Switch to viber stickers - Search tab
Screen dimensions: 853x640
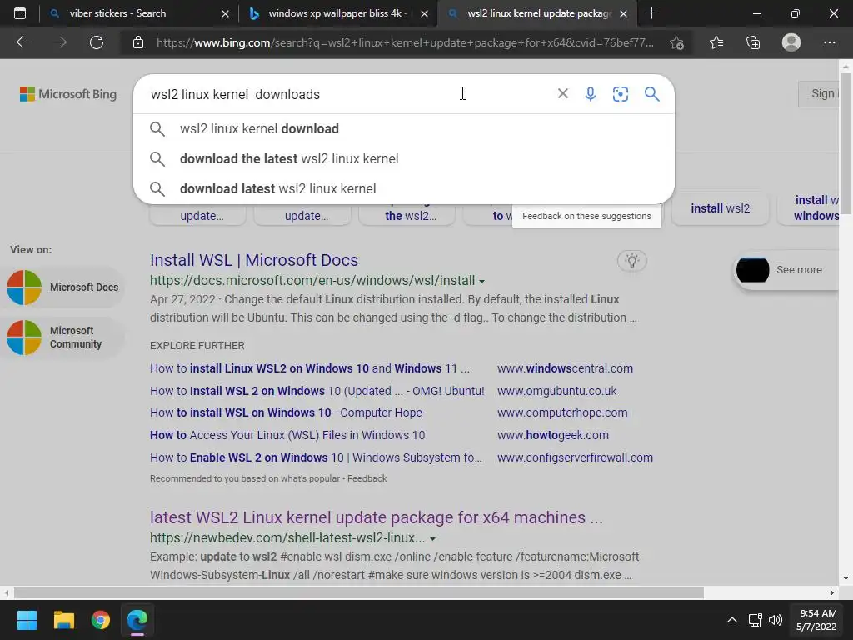tap(137, 13)
